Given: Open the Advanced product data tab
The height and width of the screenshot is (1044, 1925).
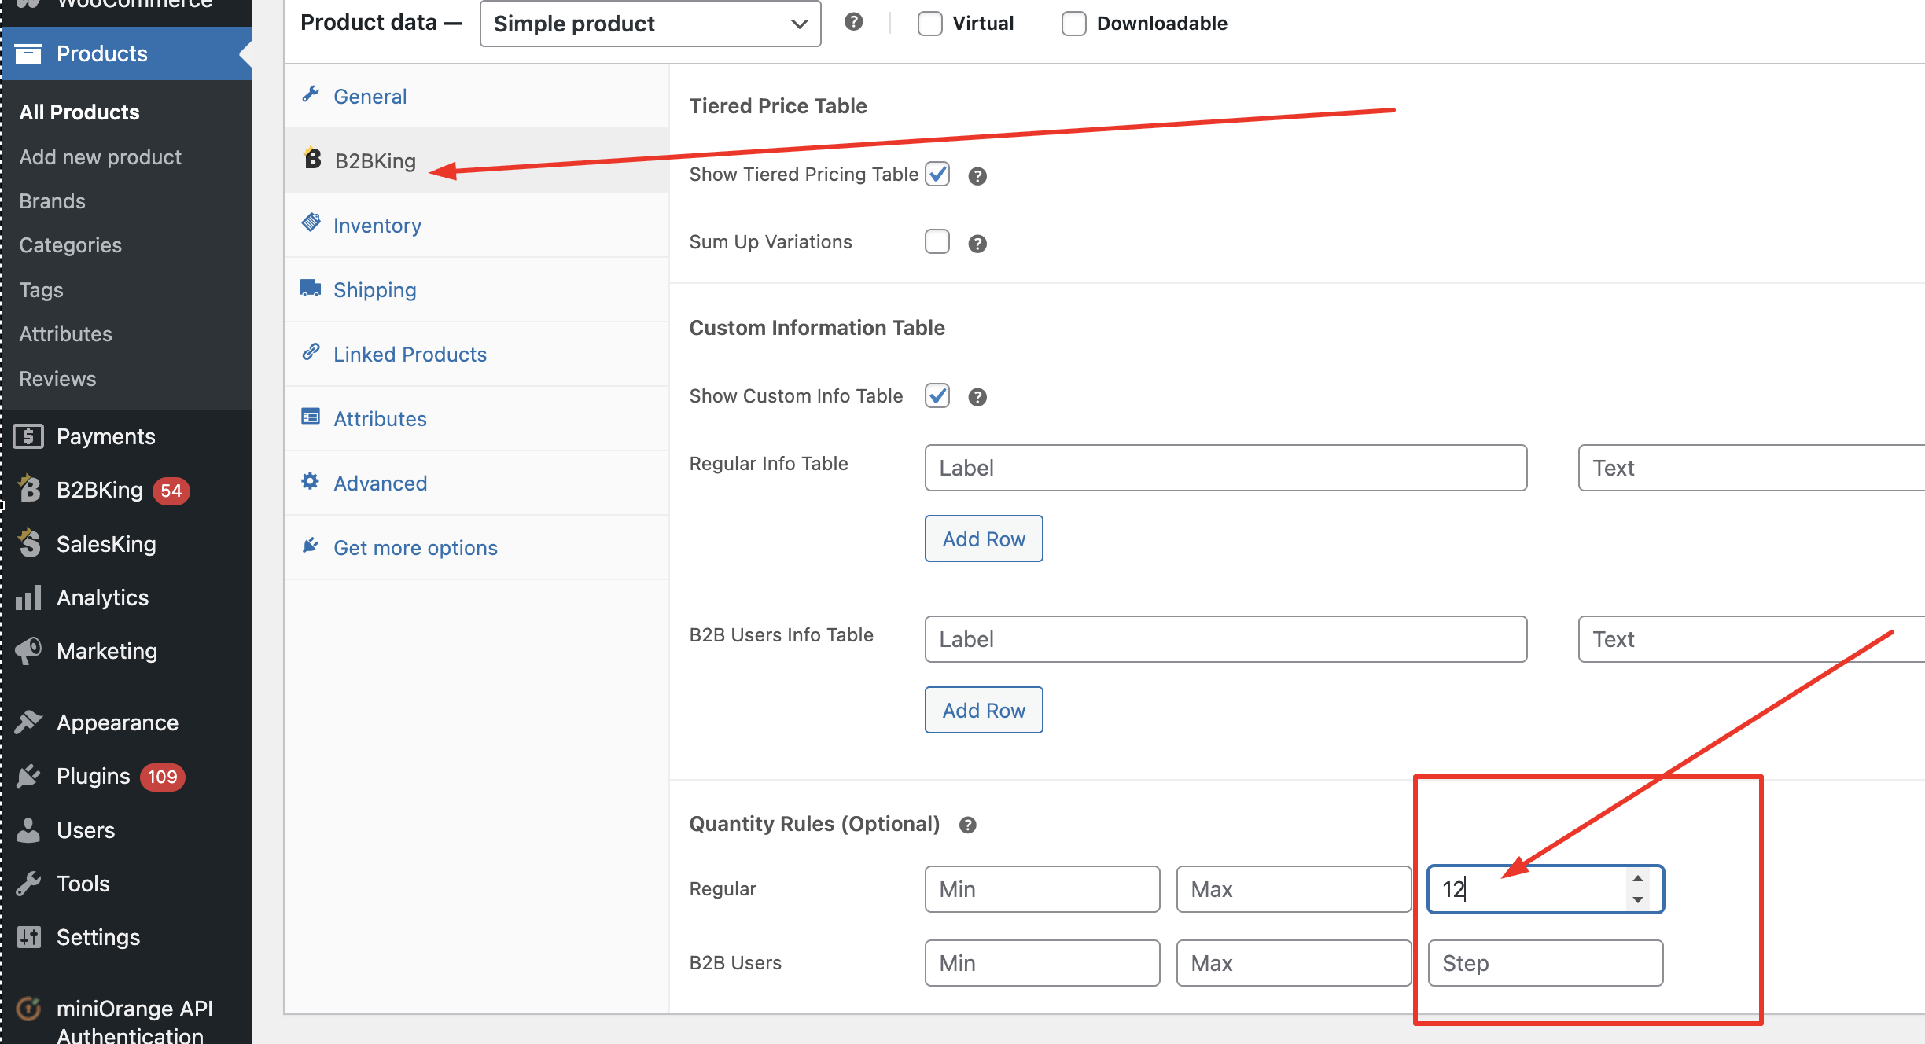Looking at the screenshot, I should (x=477, y=483).
